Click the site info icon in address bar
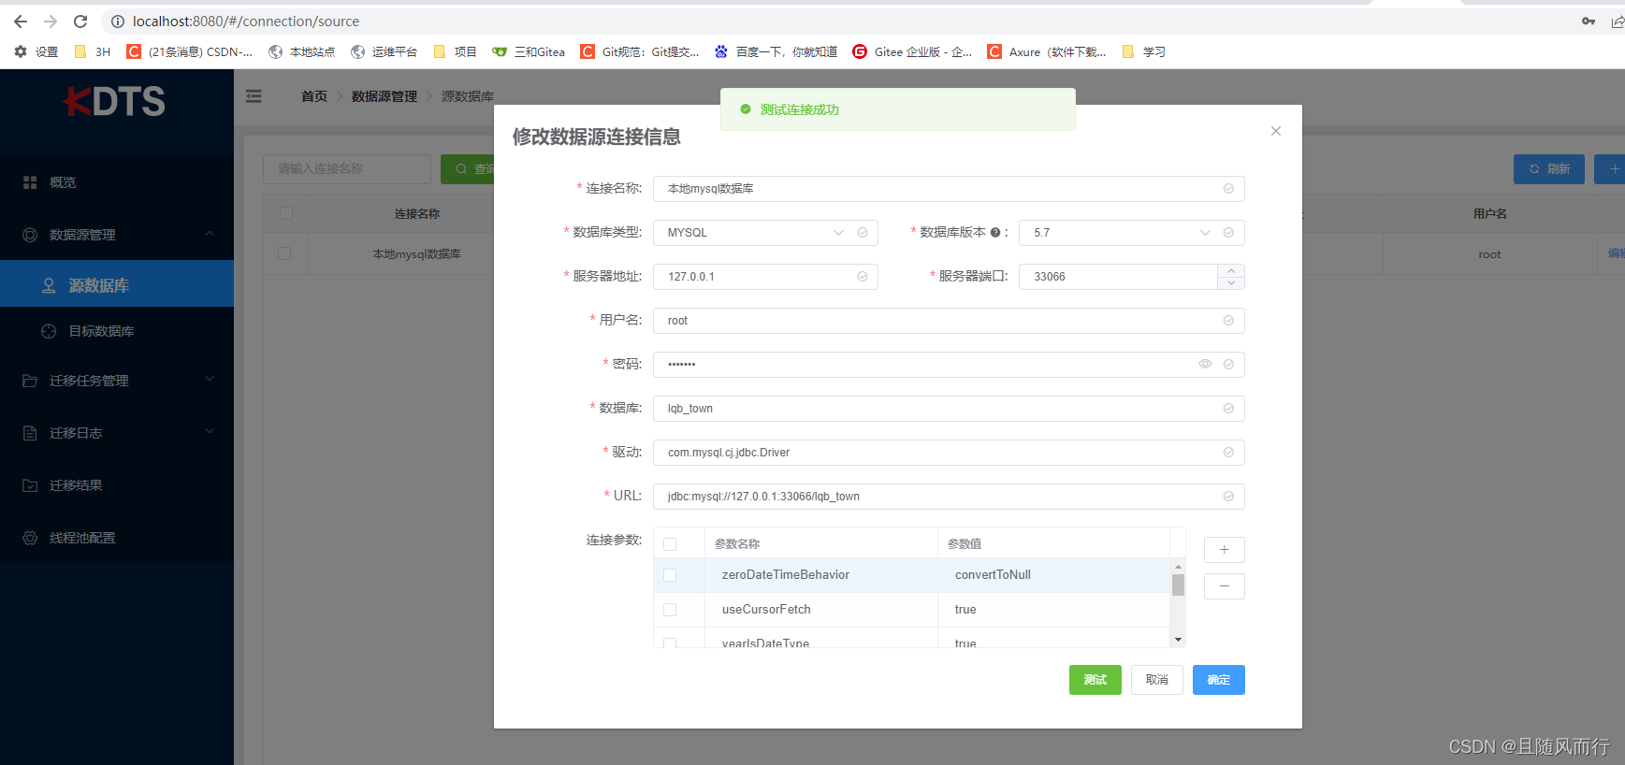 coord(118,21)
